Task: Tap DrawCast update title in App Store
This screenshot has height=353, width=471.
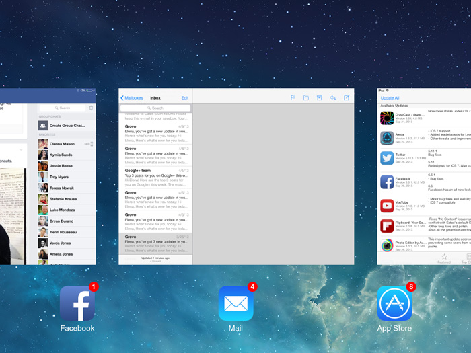Action: click(x=410, y=115)
